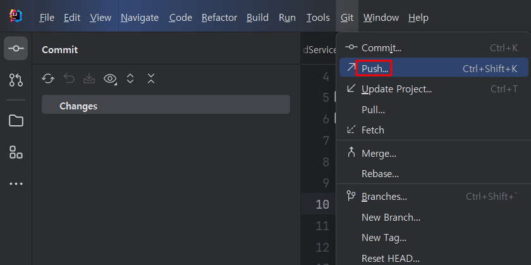Open the Edit menu
The height and width of the screenshot is (265, 531).
click(72, 18)
